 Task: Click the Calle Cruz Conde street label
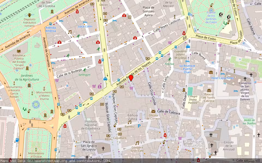click(x=152, y=94)
